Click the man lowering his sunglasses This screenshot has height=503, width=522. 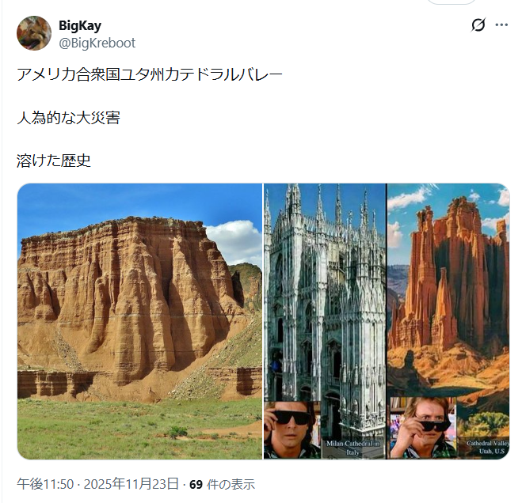pyautogui.click(x=423, y=428)
